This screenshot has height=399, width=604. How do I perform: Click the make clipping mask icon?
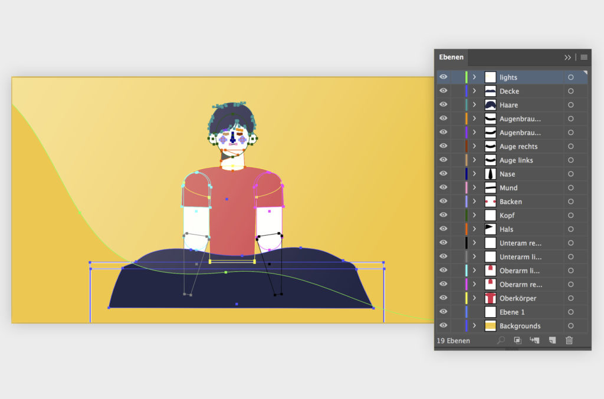pyautogui.click(x=517, y=340)
